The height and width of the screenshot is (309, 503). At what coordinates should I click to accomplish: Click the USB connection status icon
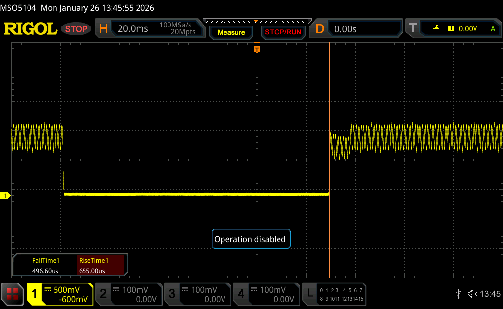click(458, 294)
